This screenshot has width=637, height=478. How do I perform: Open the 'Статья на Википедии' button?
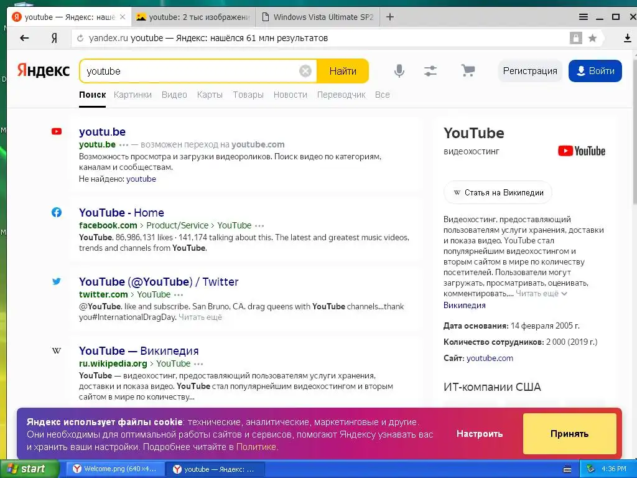pos(498,193)
